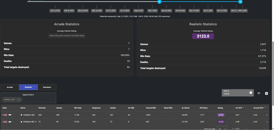Click inside the Search input field
274x130 pixels.
[x=236, y=94]
